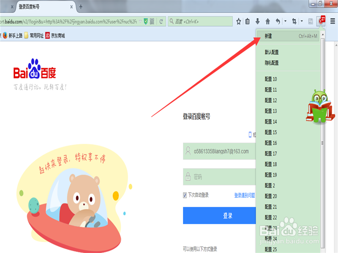Reload the page with the refresh icon
The height and width of the screenshot is (253, 338).
click(x=161, y=21)
